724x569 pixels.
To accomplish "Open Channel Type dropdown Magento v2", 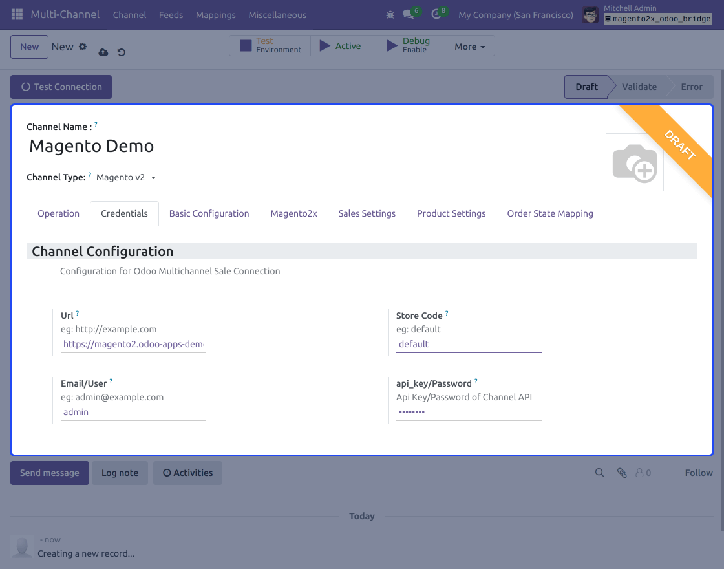I will 125,177.
